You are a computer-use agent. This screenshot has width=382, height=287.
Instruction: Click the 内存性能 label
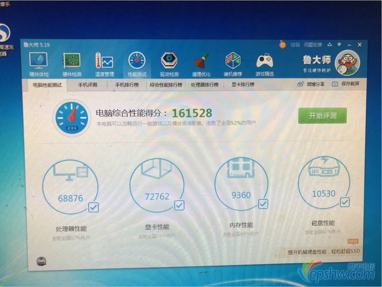coord(241,225)
